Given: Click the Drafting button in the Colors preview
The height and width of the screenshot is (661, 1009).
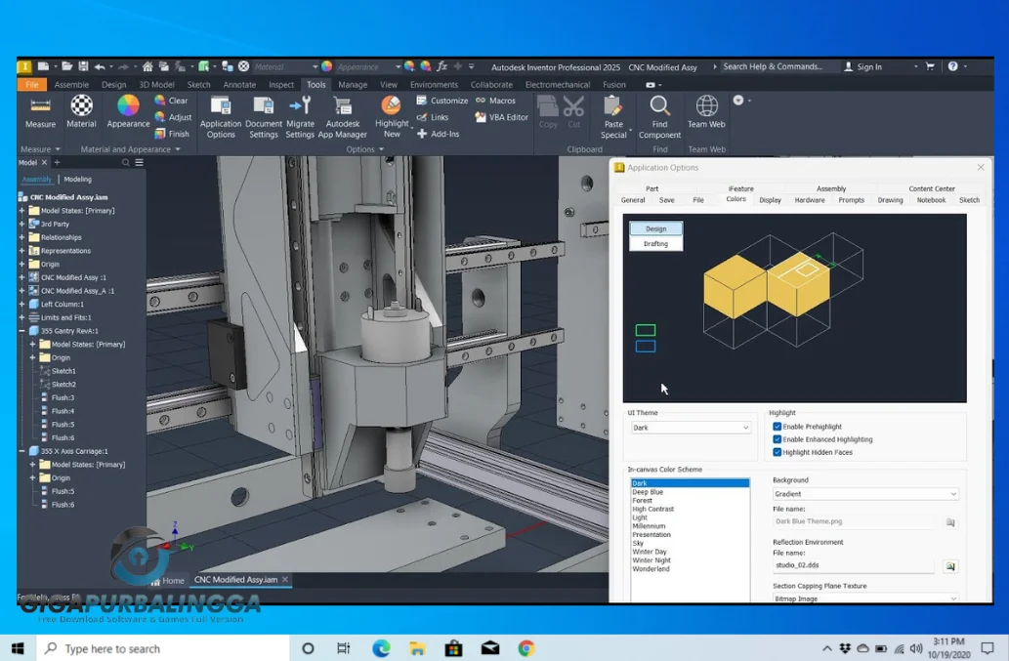Looking at the screenshot, I should (x=654, y=243).
